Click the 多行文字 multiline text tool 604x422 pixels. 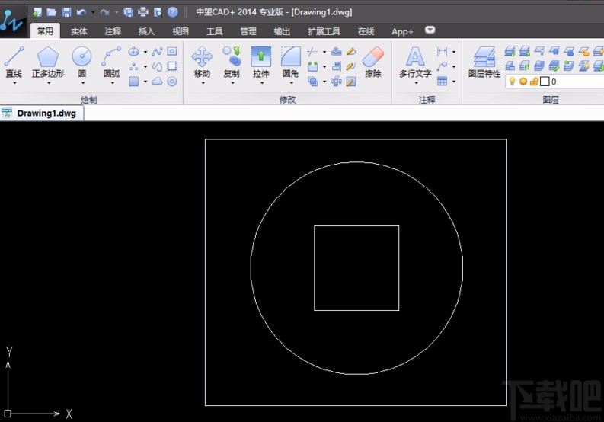[x=414, y=57]
